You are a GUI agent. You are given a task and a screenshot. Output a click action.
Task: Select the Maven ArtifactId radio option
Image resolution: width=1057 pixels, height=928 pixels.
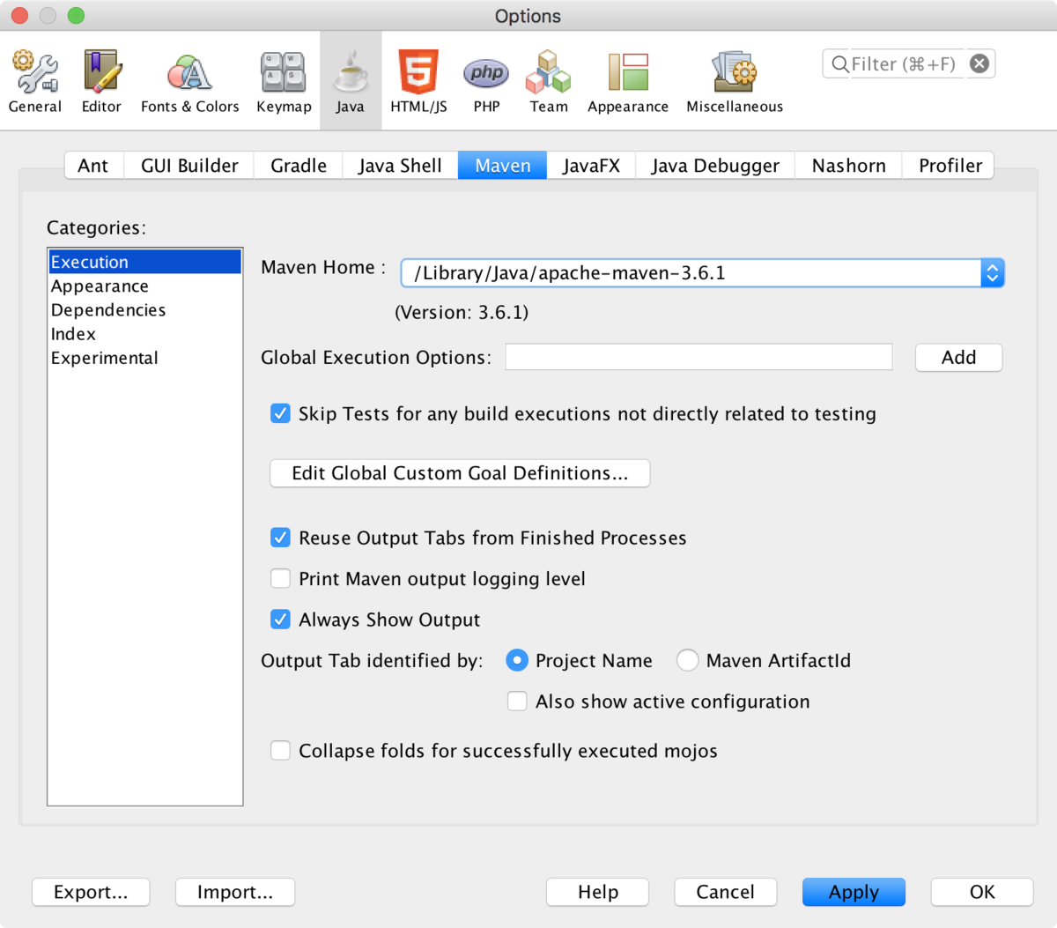point(687,660)
